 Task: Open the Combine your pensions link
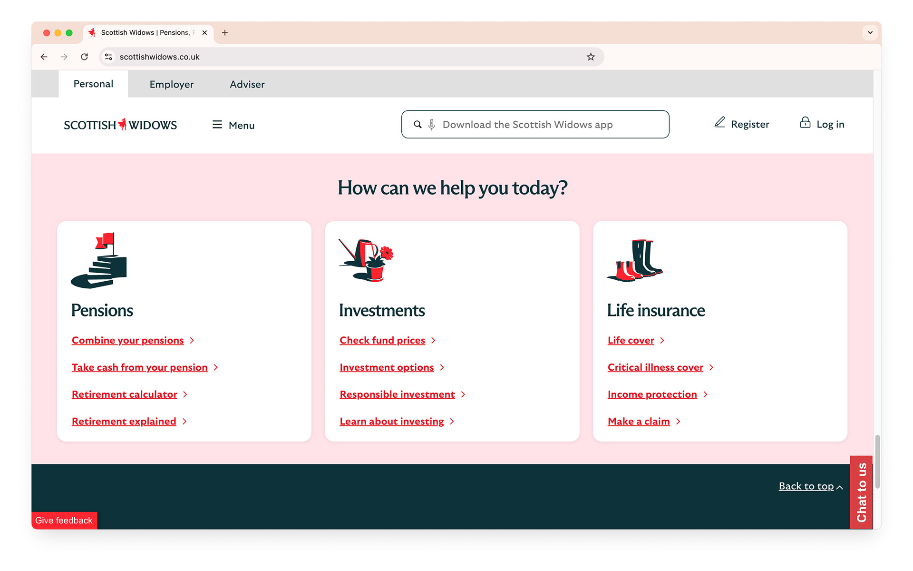click(127, 341)
